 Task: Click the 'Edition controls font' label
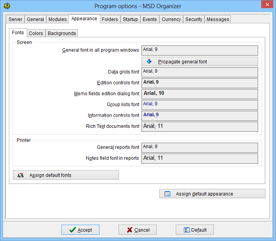pyautogui.click(x=118, y=83)
